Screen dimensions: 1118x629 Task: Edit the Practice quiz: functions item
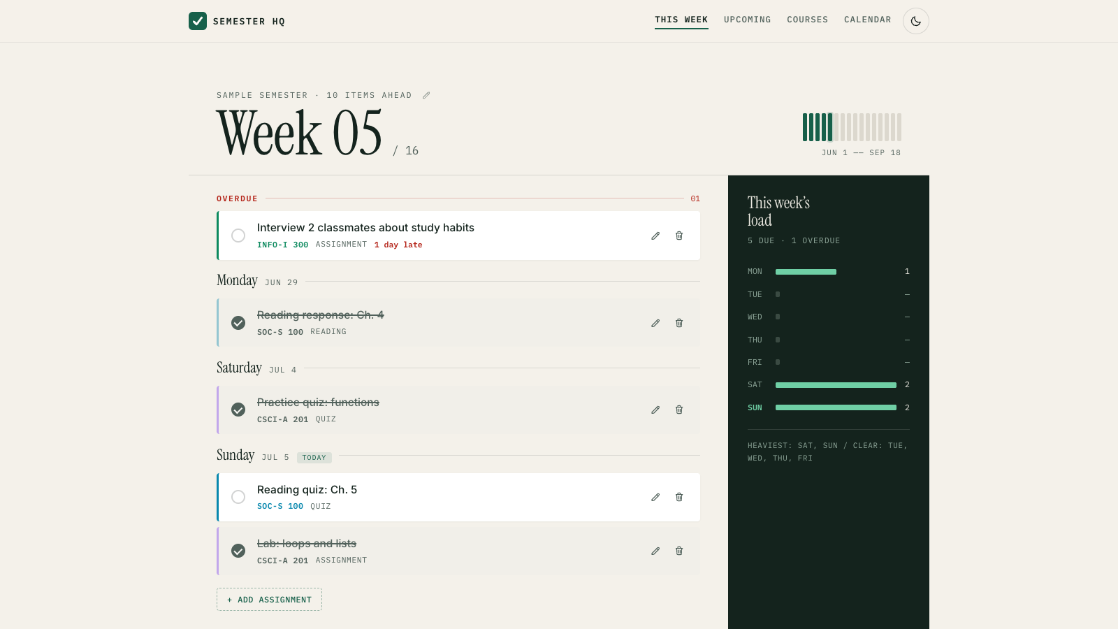655,410
